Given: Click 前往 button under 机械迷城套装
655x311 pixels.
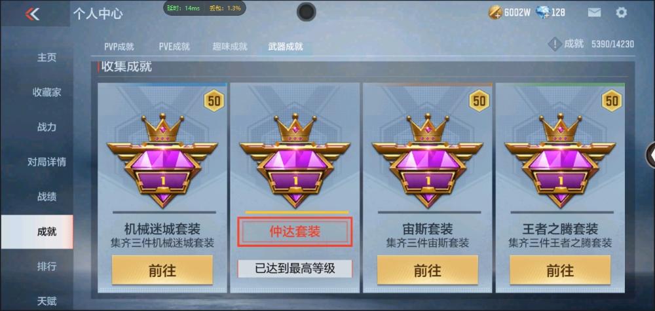Looking at the screenshot, I should pos(162,270).
